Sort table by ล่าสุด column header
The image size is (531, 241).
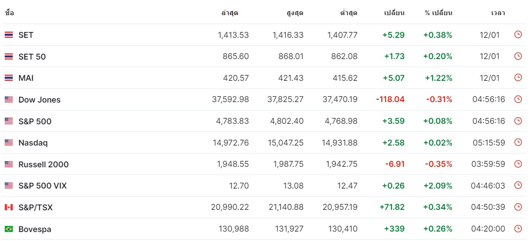pos(230,13)
